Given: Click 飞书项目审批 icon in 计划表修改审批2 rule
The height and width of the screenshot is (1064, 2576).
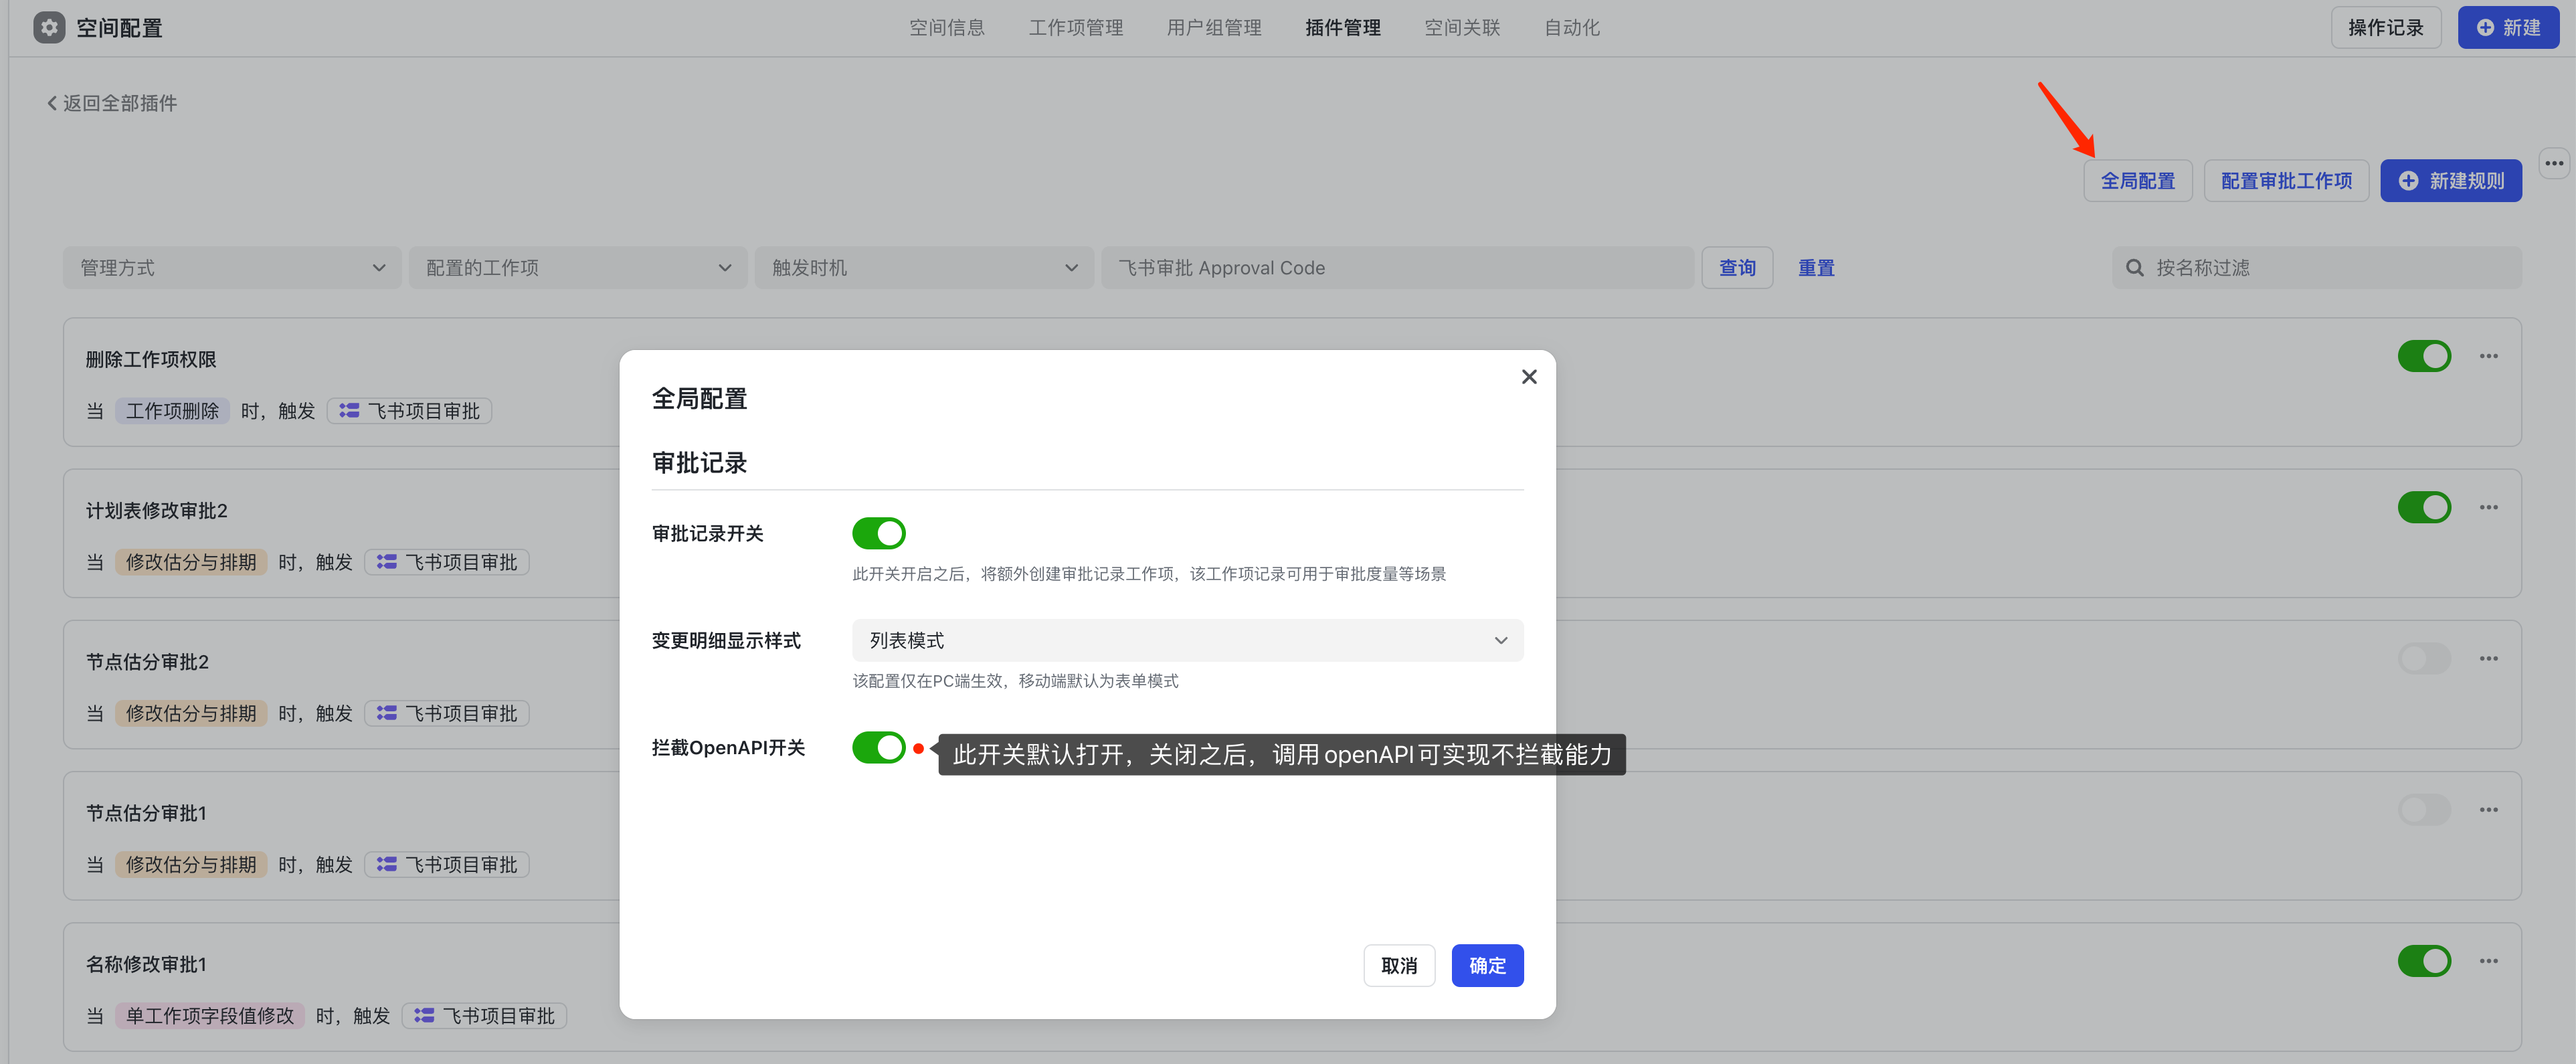Looking at the screenshot, I should [386, 562].
